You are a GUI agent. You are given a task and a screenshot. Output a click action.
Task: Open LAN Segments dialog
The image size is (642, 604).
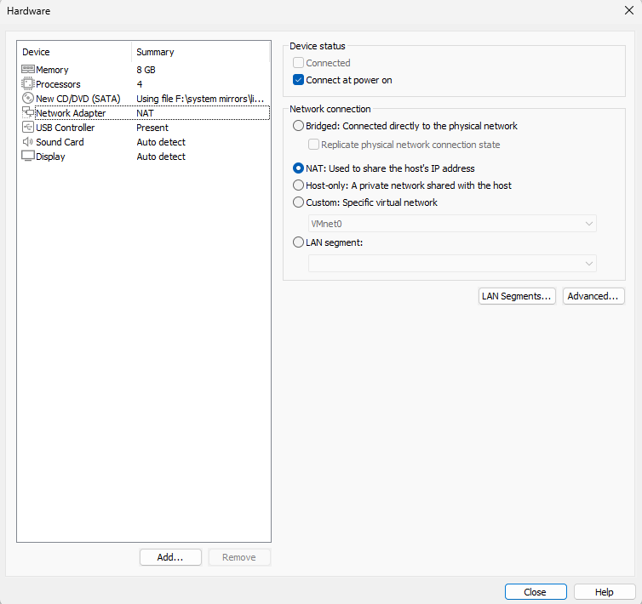click(x=517, y=296)
